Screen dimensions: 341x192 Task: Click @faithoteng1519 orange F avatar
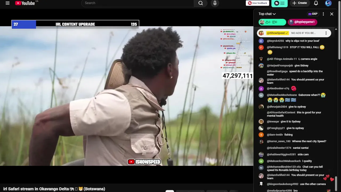261,47
